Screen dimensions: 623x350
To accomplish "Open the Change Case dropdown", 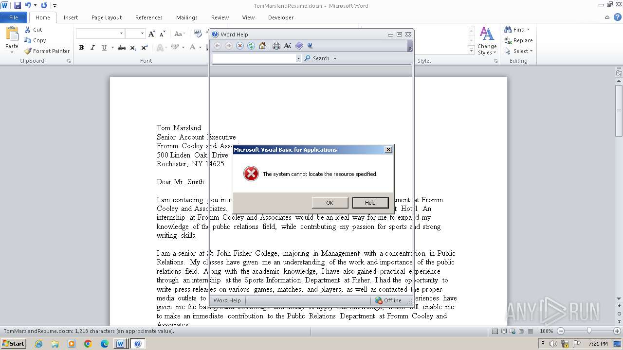I will 179,34.
